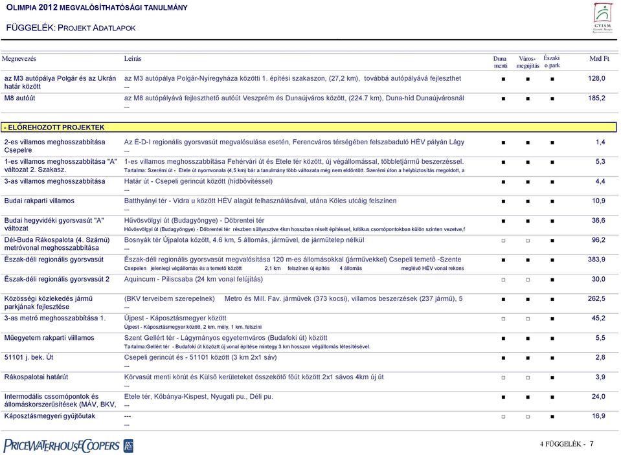Click the value "36,6" in the Mrd Ft column
Viewport: 621px width, 455px height.
tap(598, 220)
